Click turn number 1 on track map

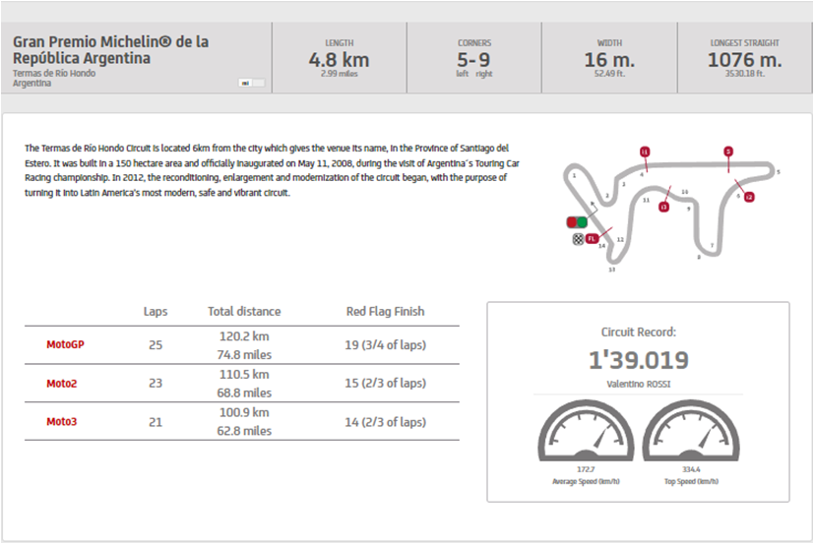point(574,176)
